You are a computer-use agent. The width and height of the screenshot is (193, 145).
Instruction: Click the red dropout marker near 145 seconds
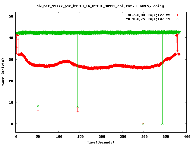(78, 111)
